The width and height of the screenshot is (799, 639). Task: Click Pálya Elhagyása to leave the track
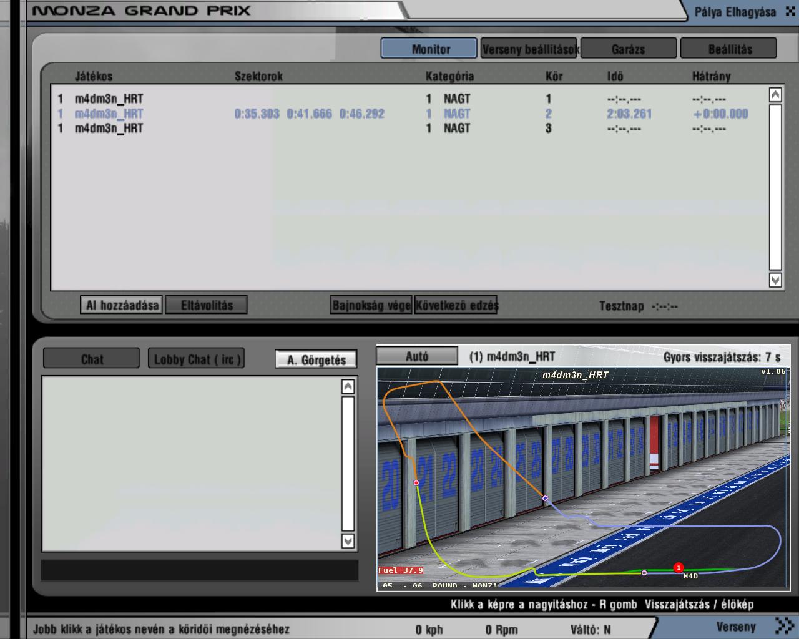click(x=735, y=12)
